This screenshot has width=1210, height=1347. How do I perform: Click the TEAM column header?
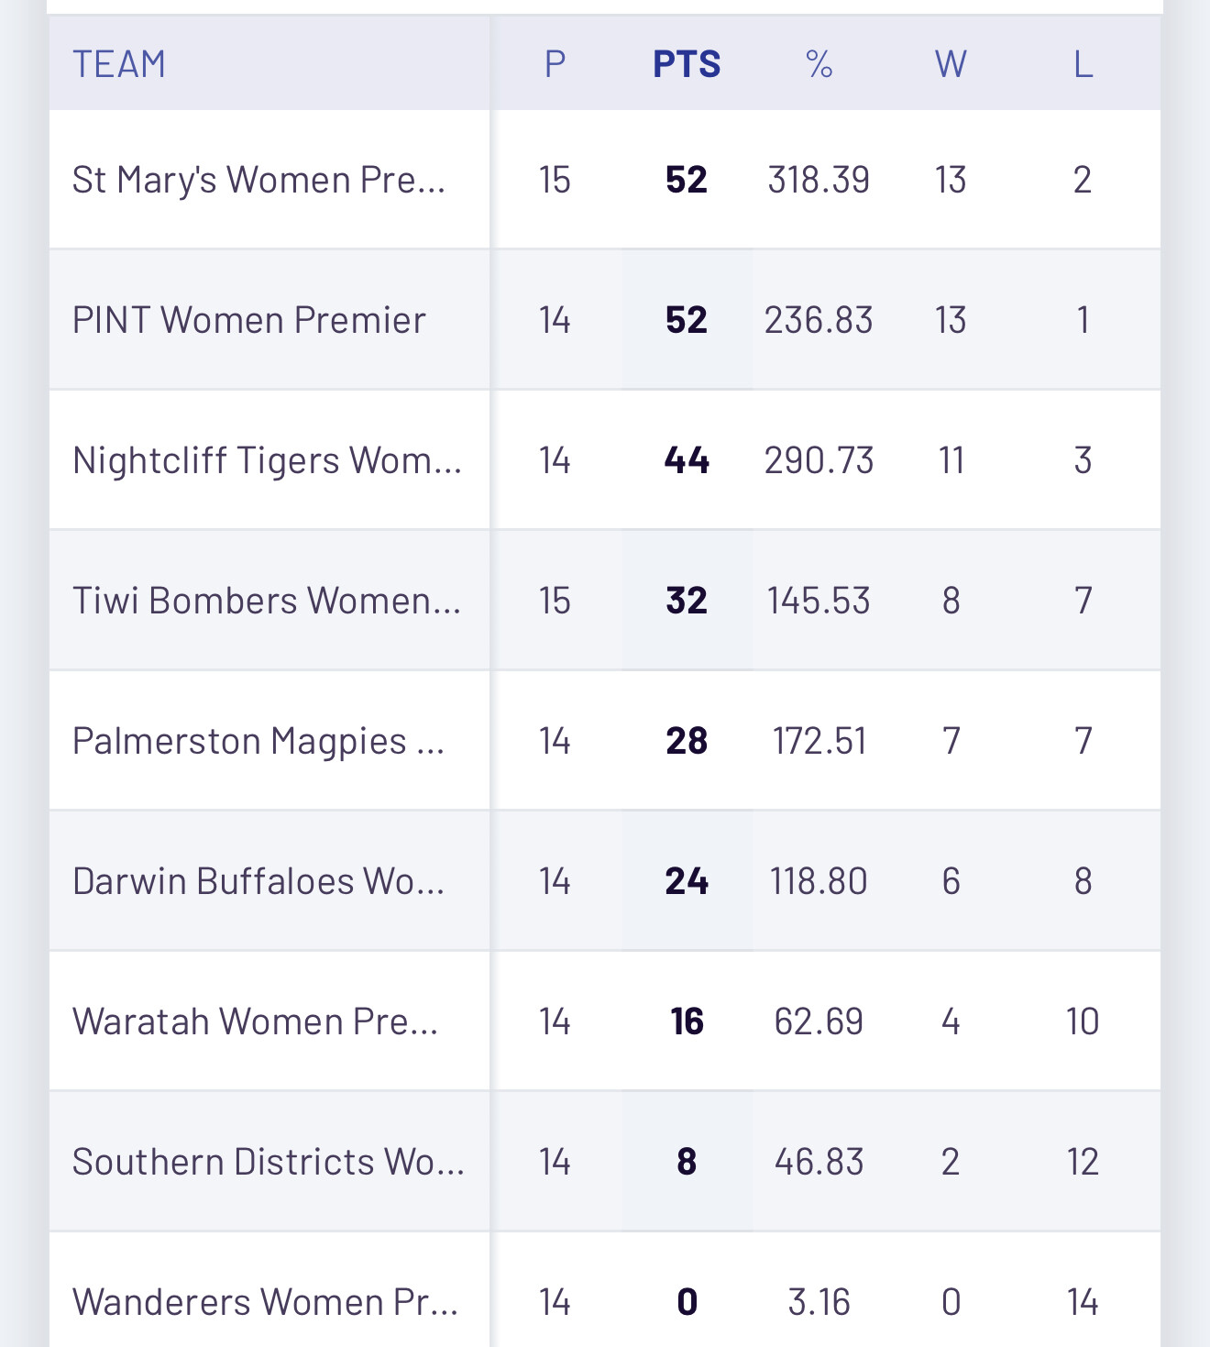pyautogui.click(x=119, y=64)
